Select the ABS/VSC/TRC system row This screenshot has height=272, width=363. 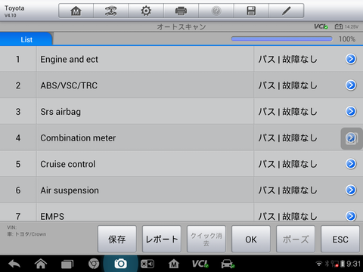[181, 85]
